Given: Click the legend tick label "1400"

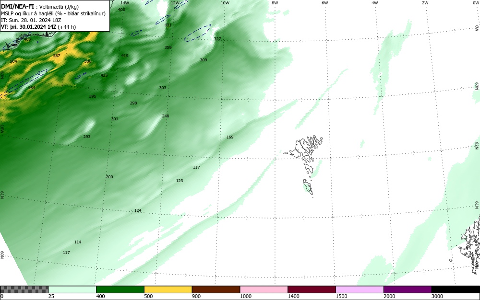Looking at the screenshot, I should point(293,296).
